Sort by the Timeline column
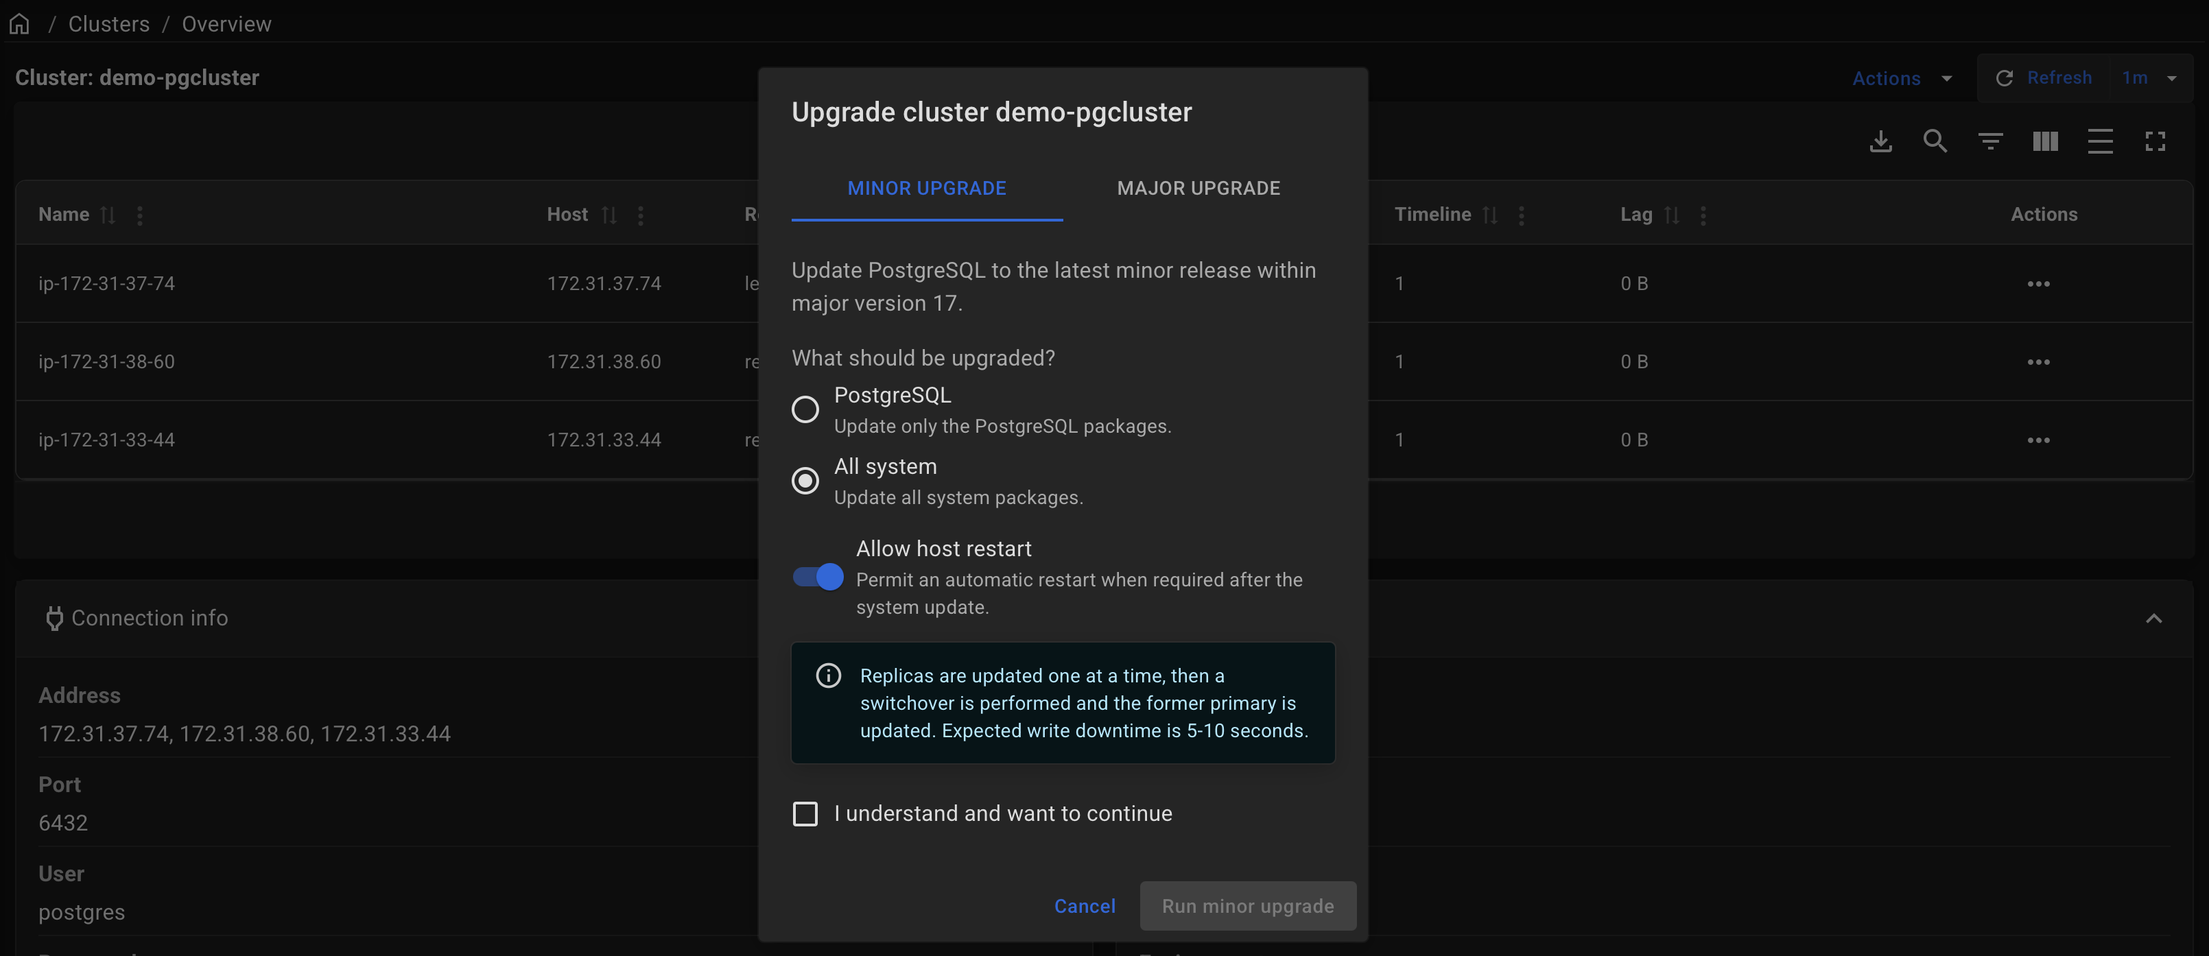 point(1490,215)
